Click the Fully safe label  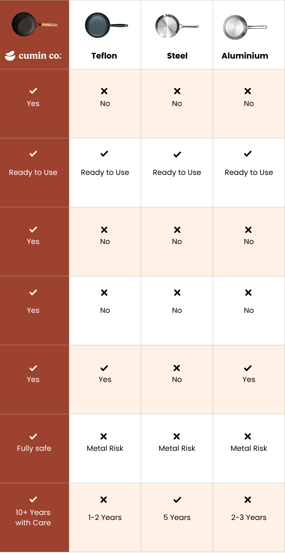coord(34,448)
